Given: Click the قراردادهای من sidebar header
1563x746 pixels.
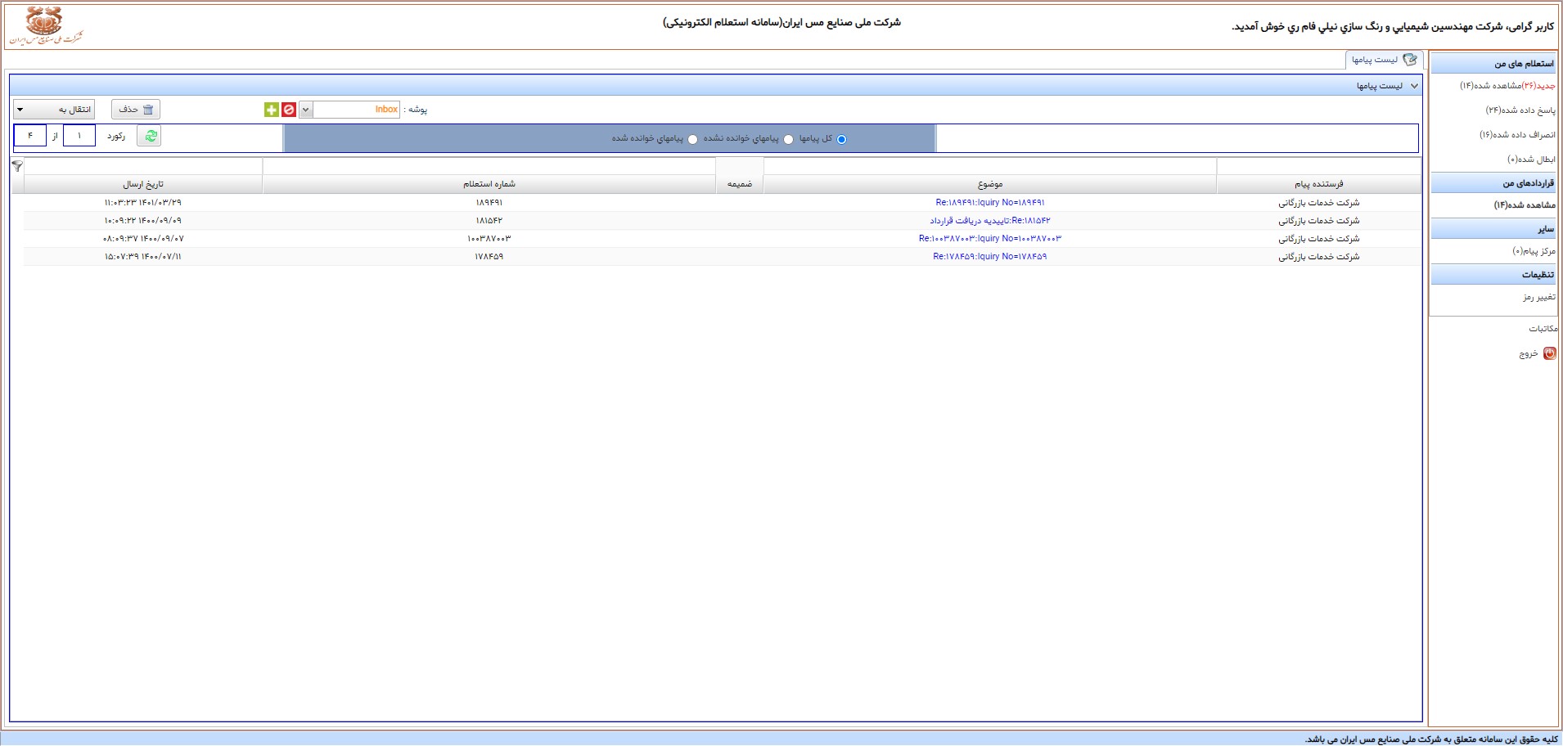Looking at the screenshot, I should (x=1493, y=183).
